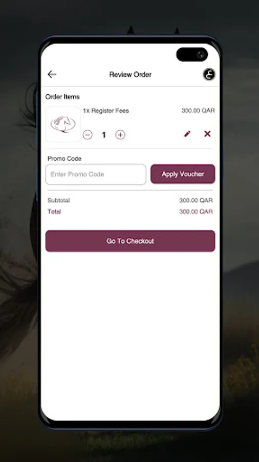Apply Voucher button
This screenshot has height=462, width=259.
[183, 174]
